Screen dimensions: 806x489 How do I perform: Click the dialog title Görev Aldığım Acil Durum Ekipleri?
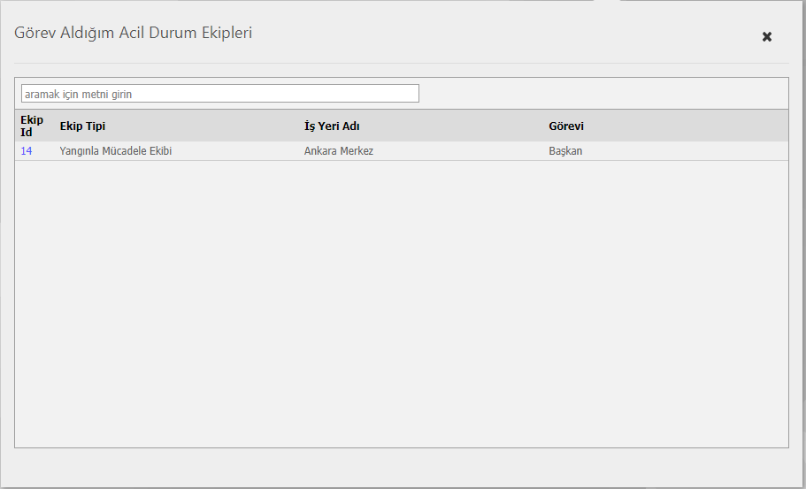click(134, 34)
